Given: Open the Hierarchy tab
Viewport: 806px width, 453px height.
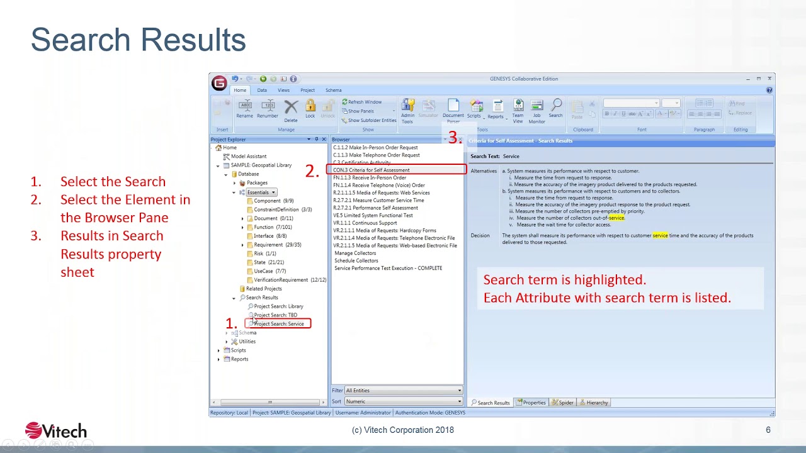Looking at the screenshot, I should tap(594, 403).
